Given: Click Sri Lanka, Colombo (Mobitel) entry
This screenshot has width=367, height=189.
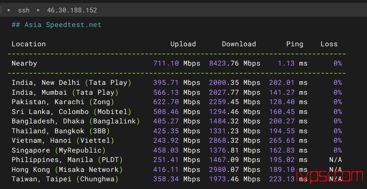Looking at the screenshot, I should [72, 112].
